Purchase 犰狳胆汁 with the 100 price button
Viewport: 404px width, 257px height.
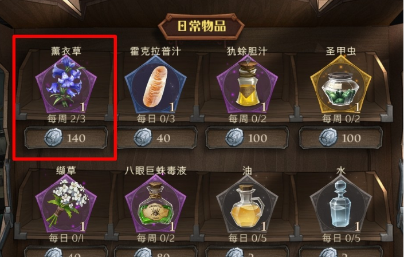[x=247, y=137]
